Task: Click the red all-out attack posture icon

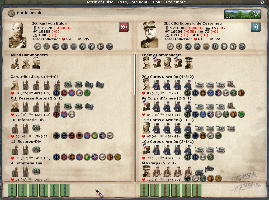Action: (124, 27)
